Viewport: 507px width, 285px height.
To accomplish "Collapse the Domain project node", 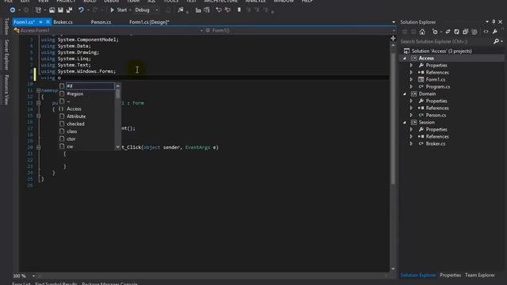I will pos(405,93).
